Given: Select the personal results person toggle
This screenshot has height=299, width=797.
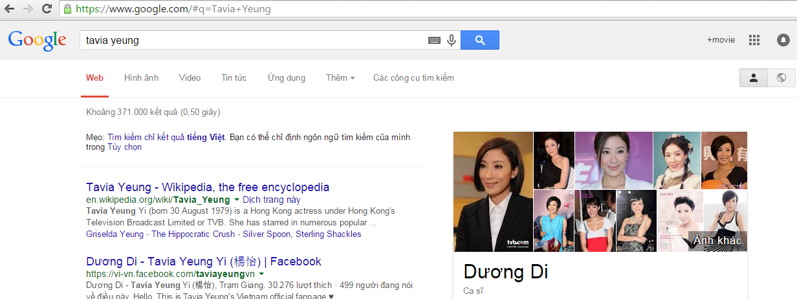Looking at the screenshot, I should pos(754,77).
